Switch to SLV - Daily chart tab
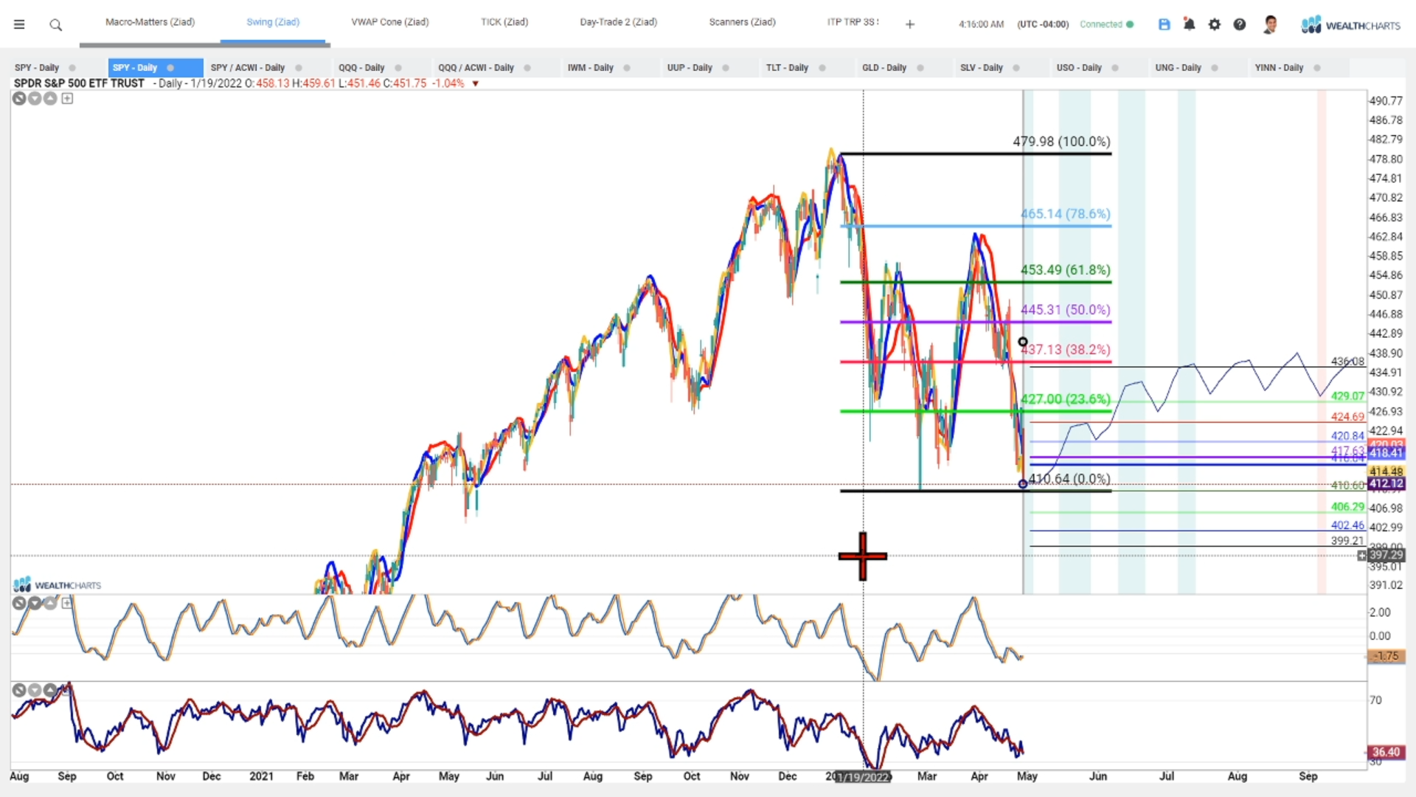Viewport: 1416px width, 797px height. click(982, 68)
